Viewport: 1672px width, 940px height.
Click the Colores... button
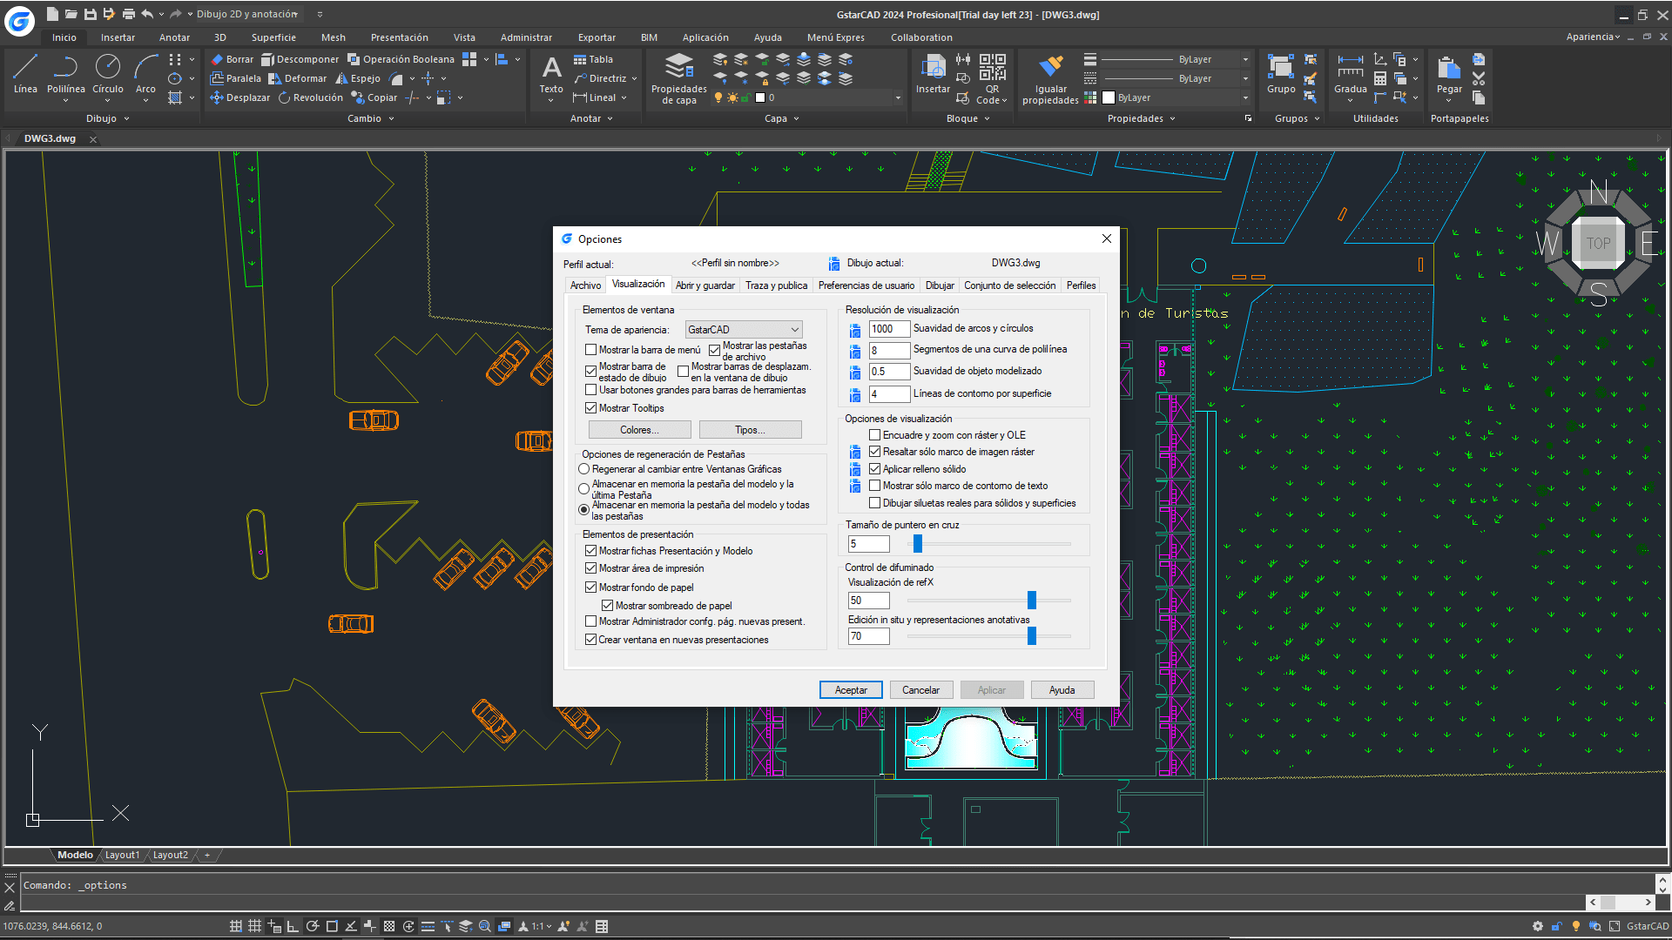tap(639, 430)
